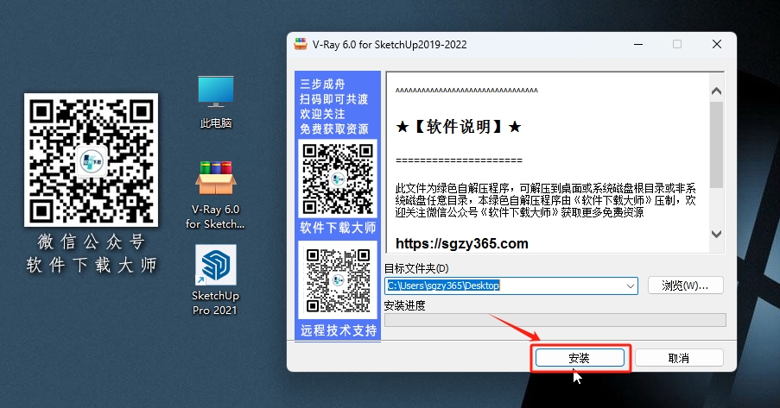780x408 pixels.
Task: Click the 软件下载大师 caption in sidebar
Action: tap(338, 228)
